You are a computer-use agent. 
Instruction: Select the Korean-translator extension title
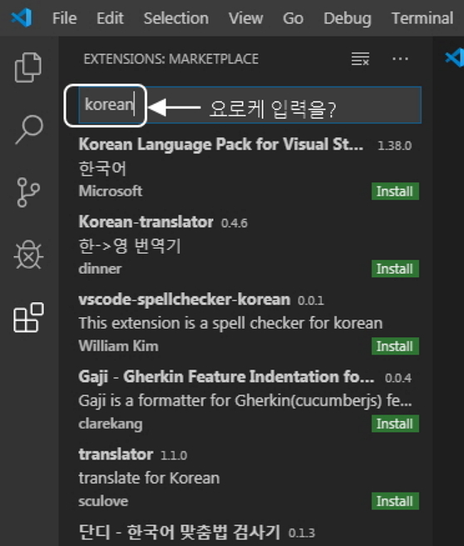[146, 221]
